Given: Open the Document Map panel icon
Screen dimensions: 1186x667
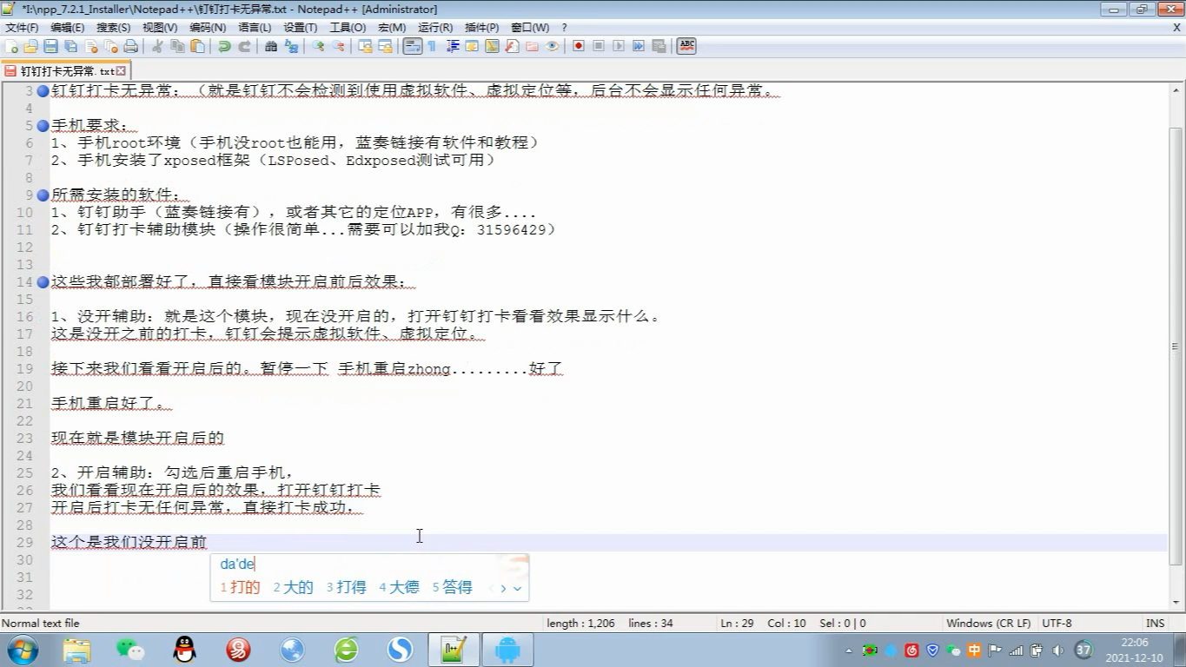Looking at the screenshot, I should [x=492, y=46].
